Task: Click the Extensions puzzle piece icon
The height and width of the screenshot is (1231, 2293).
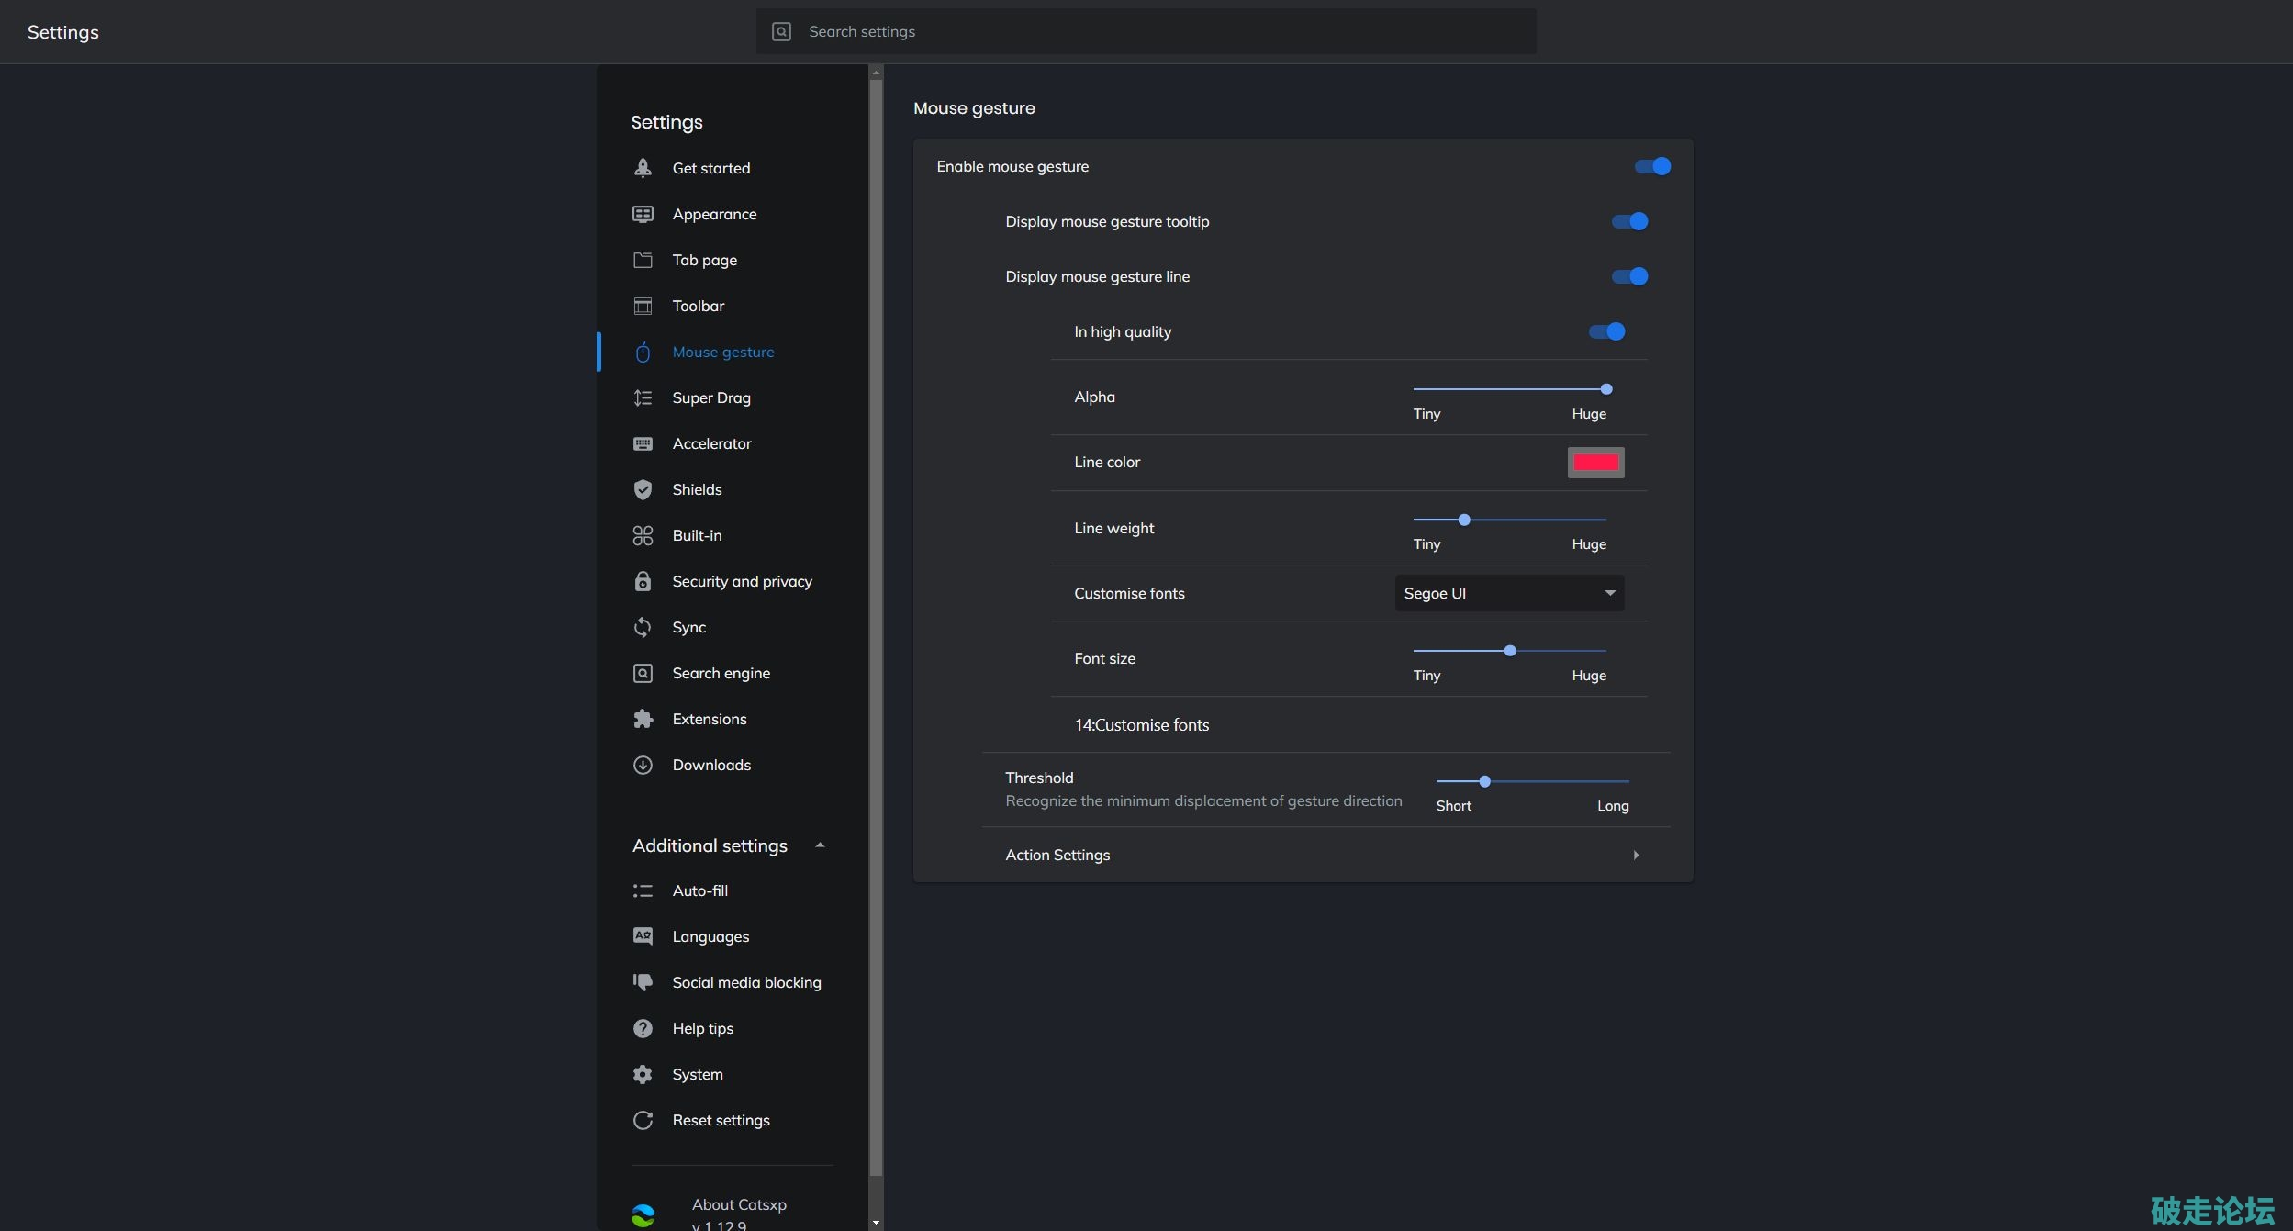Action: click(x=643, y=719)
